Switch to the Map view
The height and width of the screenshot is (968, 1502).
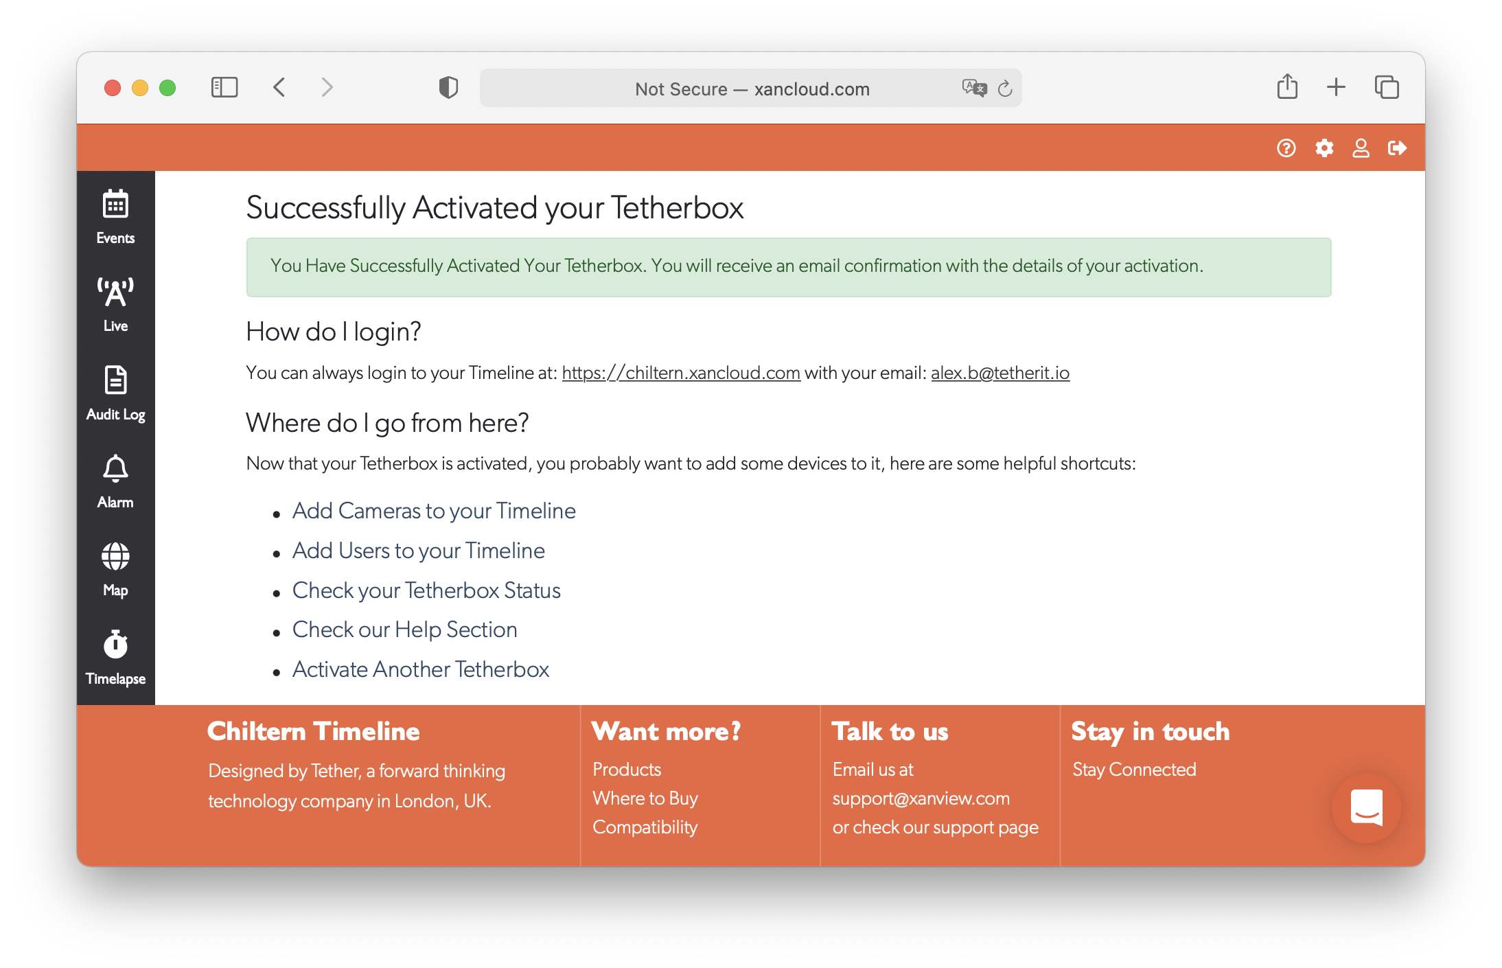point(115,567)
